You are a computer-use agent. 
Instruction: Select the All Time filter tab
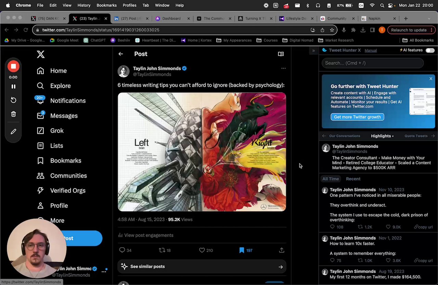331,179
